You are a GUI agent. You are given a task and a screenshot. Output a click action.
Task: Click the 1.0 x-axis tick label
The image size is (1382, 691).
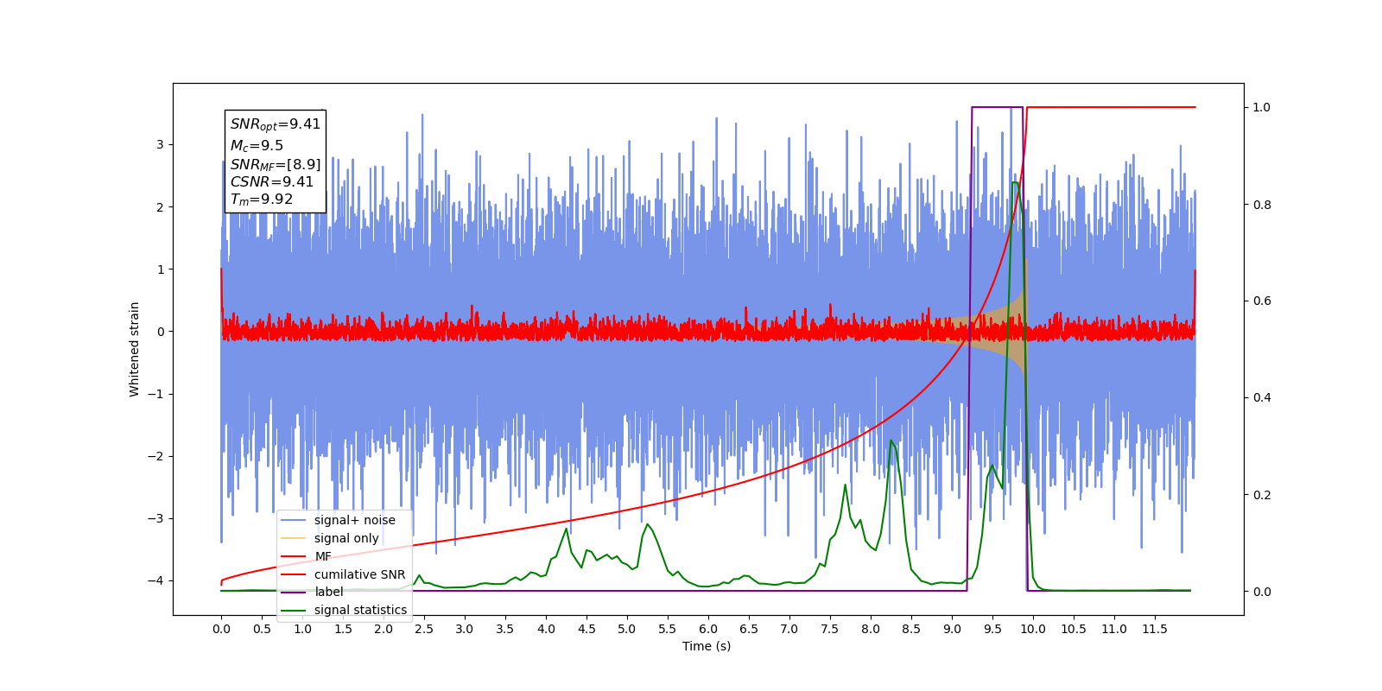[302, 629]
